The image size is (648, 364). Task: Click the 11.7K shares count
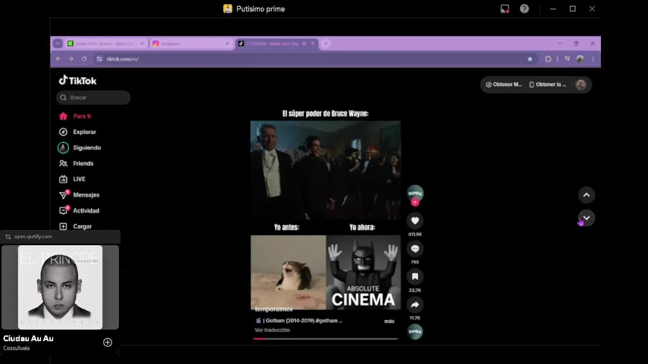click(415, 318)
